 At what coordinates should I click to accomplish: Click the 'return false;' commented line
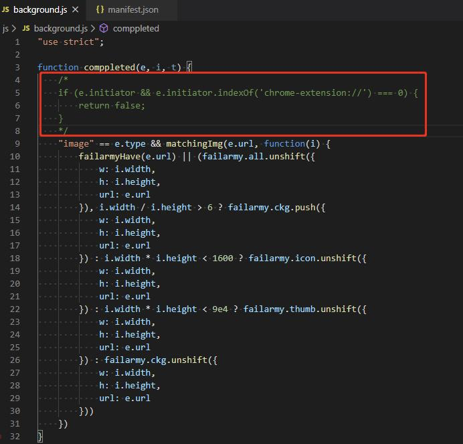[112, 106]
